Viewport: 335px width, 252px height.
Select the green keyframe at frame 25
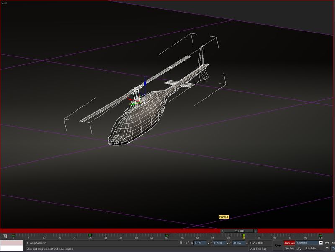pos(90,235)
